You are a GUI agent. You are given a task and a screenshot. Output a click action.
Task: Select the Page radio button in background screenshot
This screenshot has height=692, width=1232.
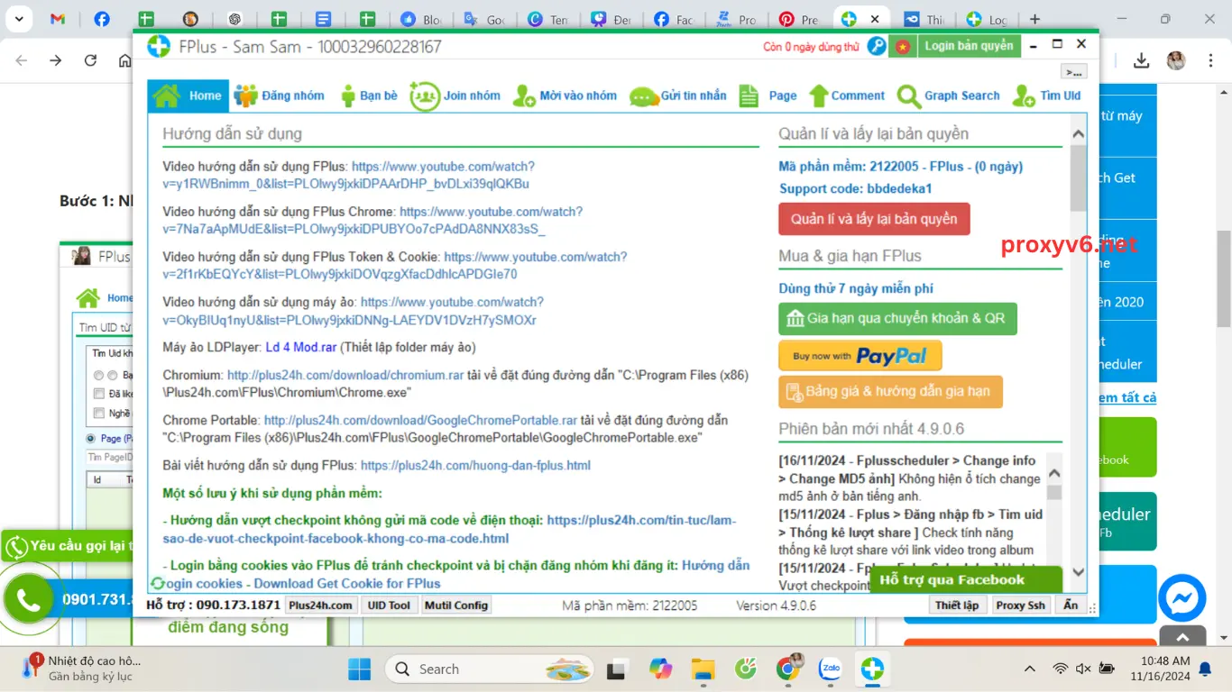pyautogui.click(x=90, y=439)
